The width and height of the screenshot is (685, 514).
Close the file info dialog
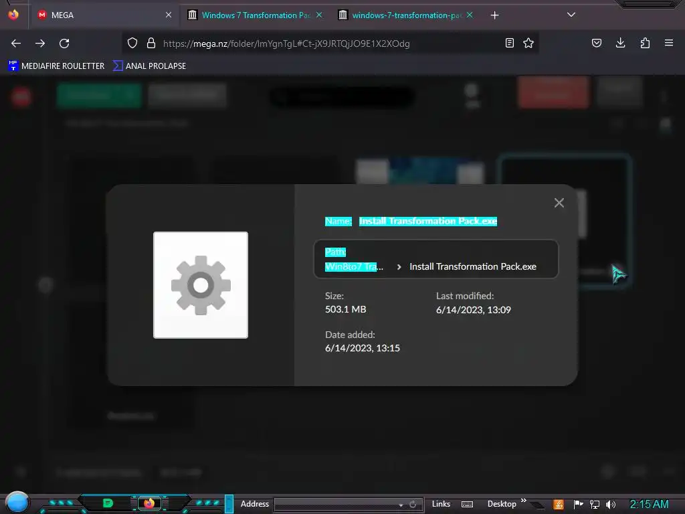pos(559,203)
